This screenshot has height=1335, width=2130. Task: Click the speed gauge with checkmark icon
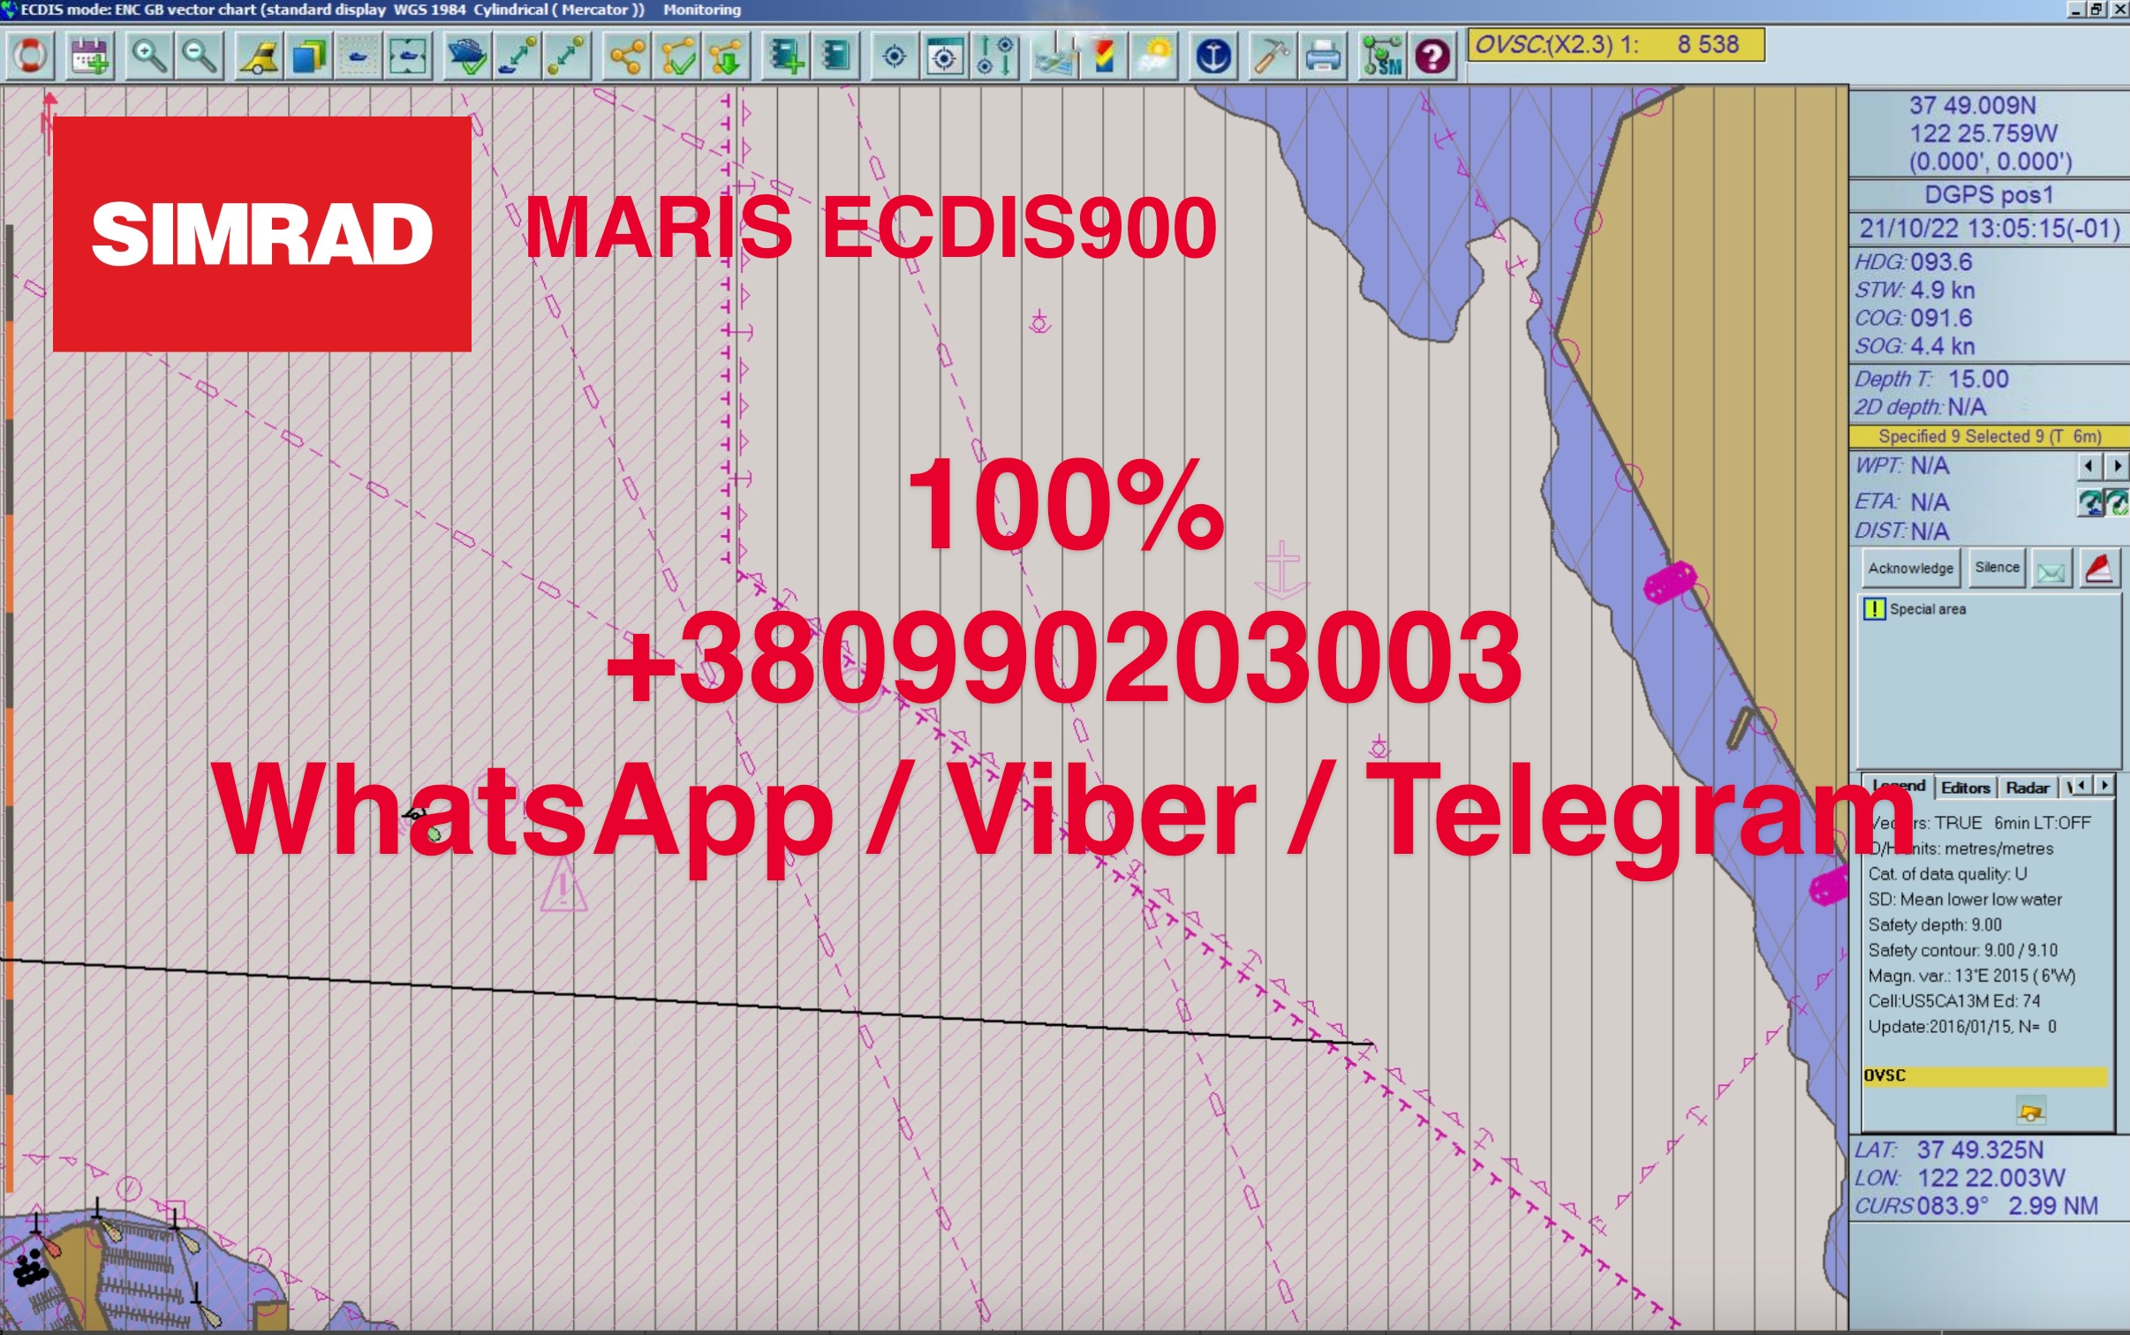pyautogui.click(x=2116, y=502)
